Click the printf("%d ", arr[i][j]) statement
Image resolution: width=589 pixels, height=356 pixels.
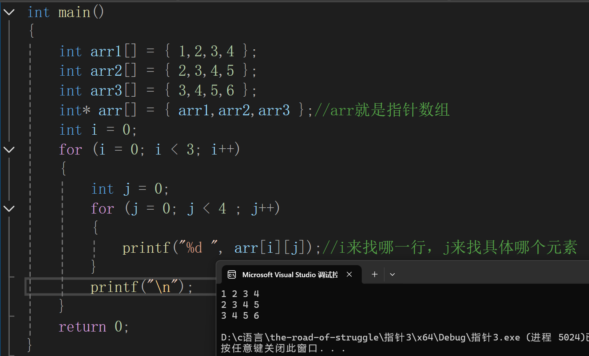221,248
